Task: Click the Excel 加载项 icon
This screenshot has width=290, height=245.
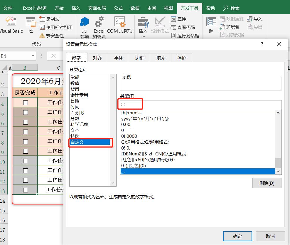Action: click(99, 24)
